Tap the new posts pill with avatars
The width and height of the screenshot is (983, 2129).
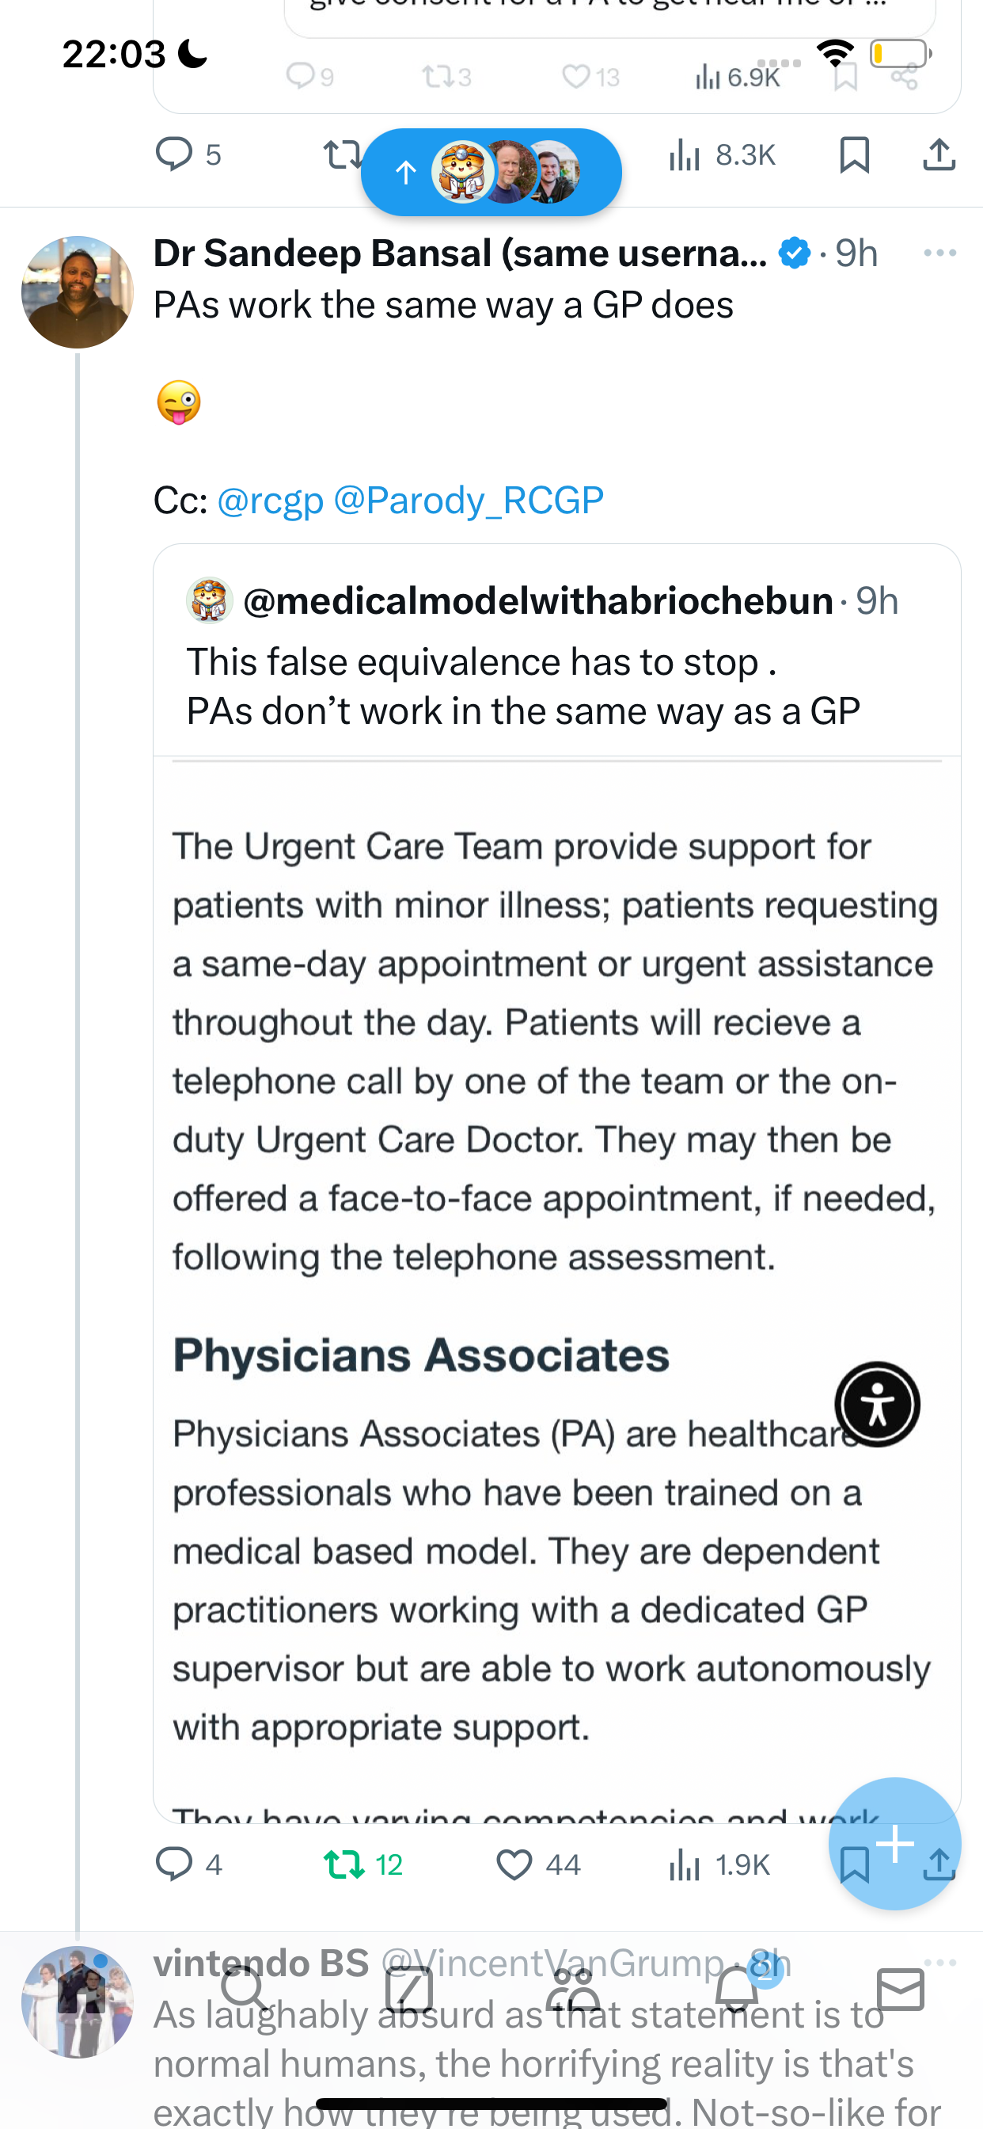(x=491, y=172)
